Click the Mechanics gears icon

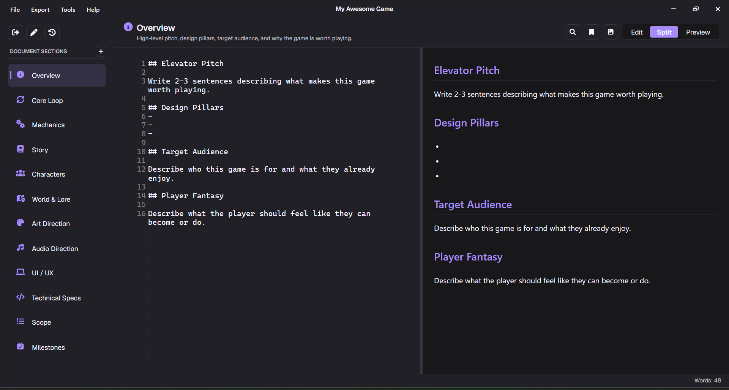[x=21, y=124]
